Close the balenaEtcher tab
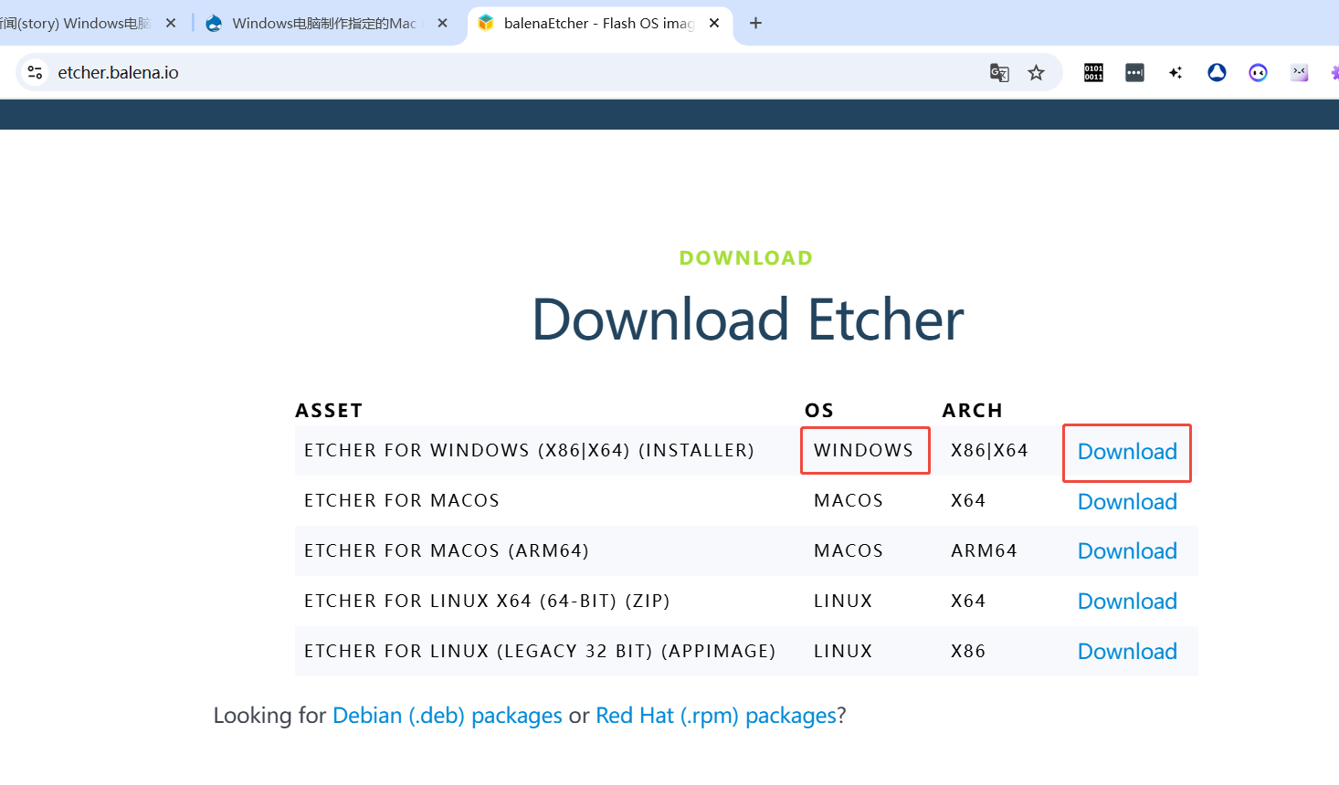This screenshot has height=785, width=1339. (x=714, y=23)
